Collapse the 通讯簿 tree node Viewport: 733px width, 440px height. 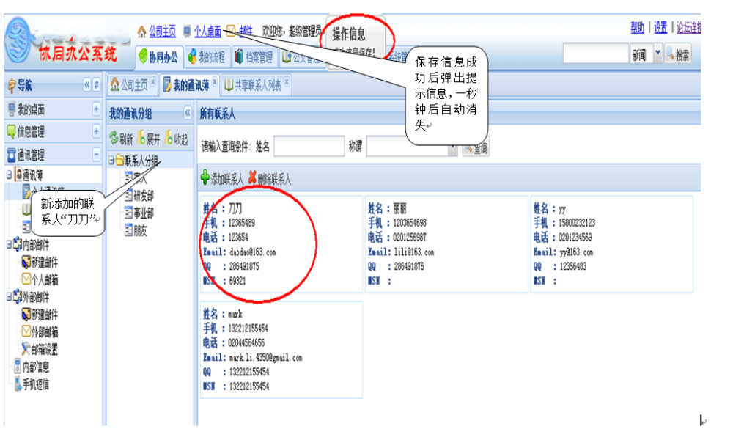coord(9,175)
